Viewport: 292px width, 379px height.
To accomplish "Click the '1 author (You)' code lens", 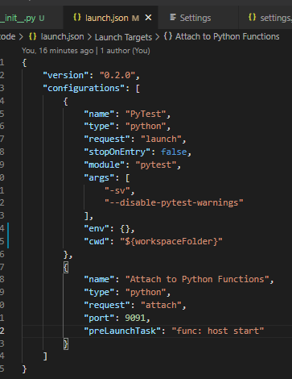I will click(x=125, y=51).
